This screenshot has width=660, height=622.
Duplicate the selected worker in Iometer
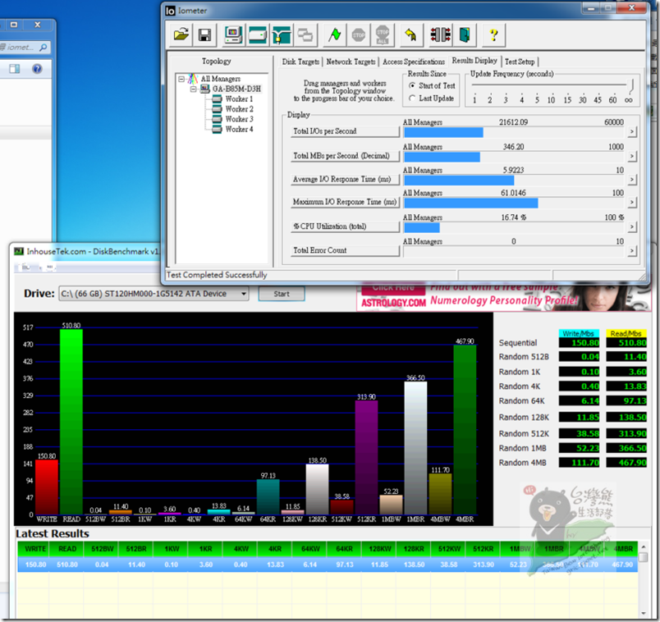point(305,34)
